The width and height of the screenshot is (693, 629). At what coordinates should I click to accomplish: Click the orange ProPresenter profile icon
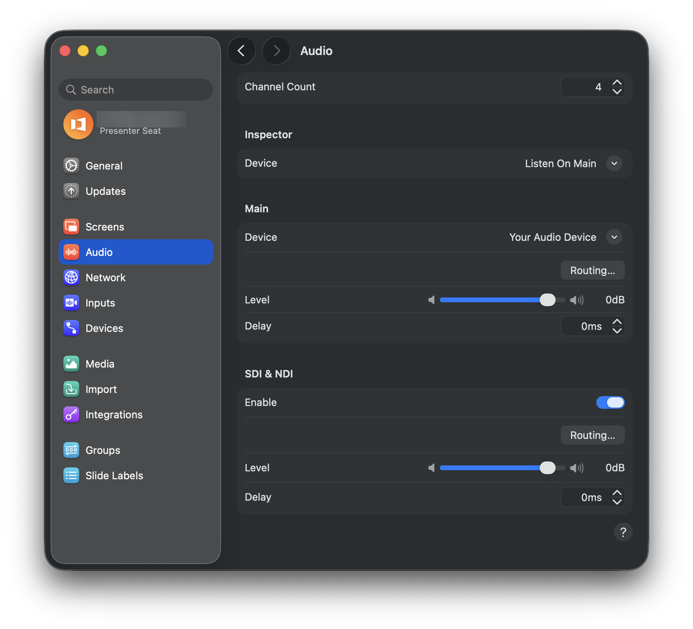click(78, 124)
